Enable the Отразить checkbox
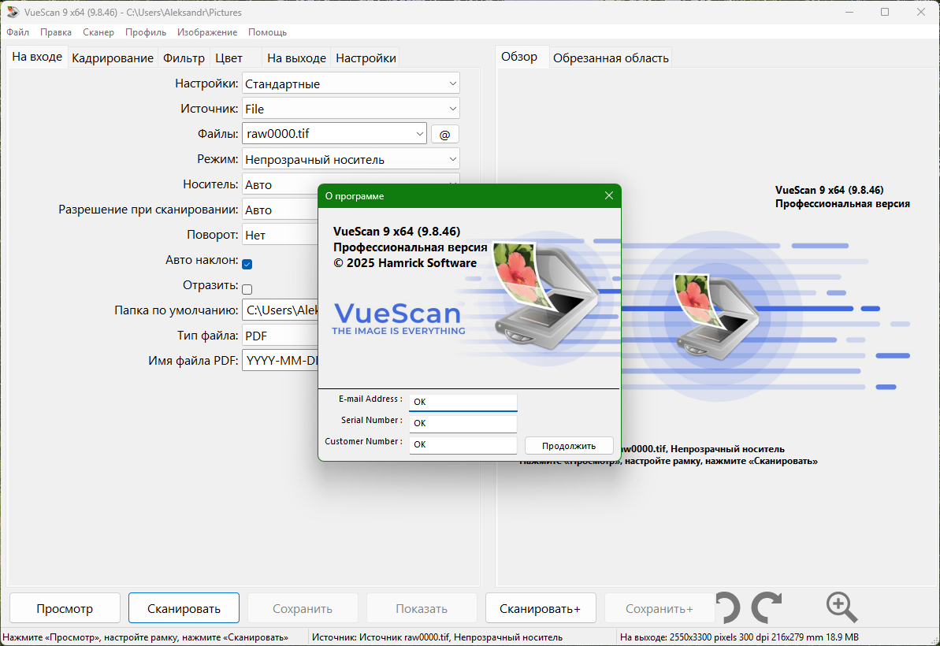This screenshot has width=940, height=646. click(x=247, y=289)
